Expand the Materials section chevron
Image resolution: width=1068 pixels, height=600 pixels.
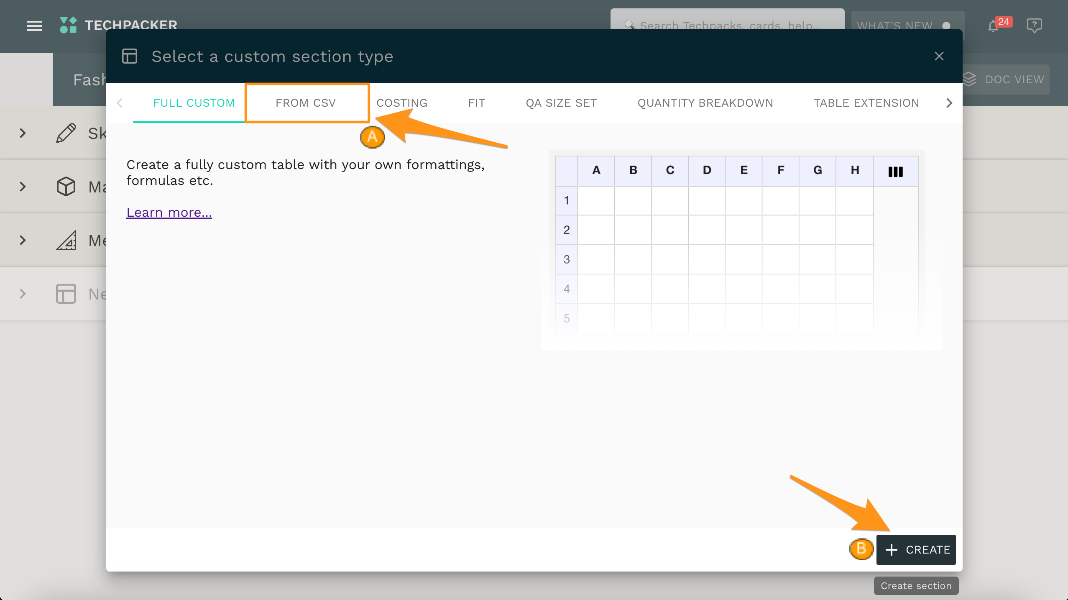coord(23,187)
